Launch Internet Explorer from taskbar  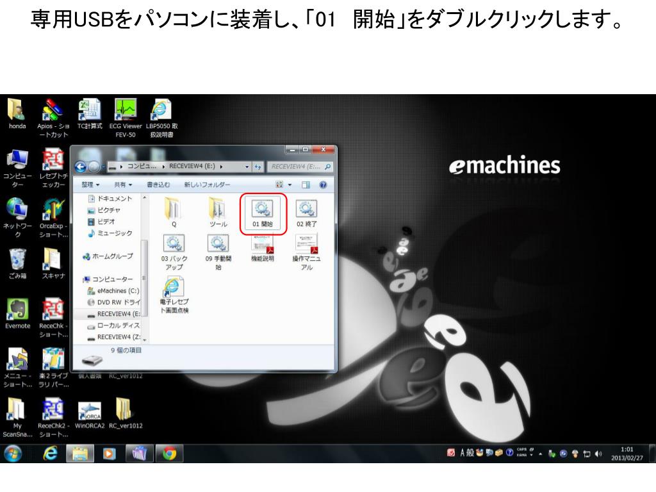click(x=50, y=454)
